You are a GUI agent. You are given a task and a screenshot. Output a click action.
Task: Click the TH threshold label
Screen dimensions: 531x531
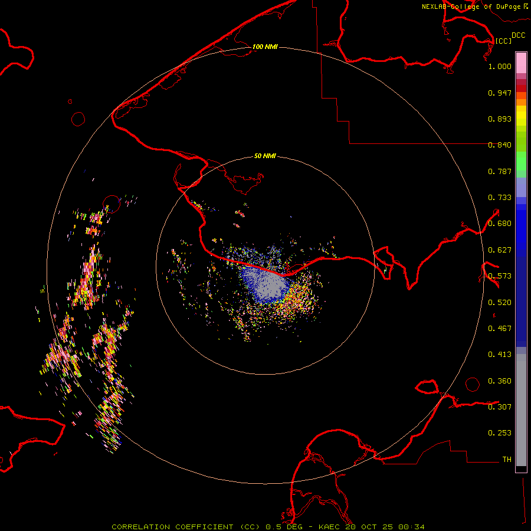tap(506, 459)
